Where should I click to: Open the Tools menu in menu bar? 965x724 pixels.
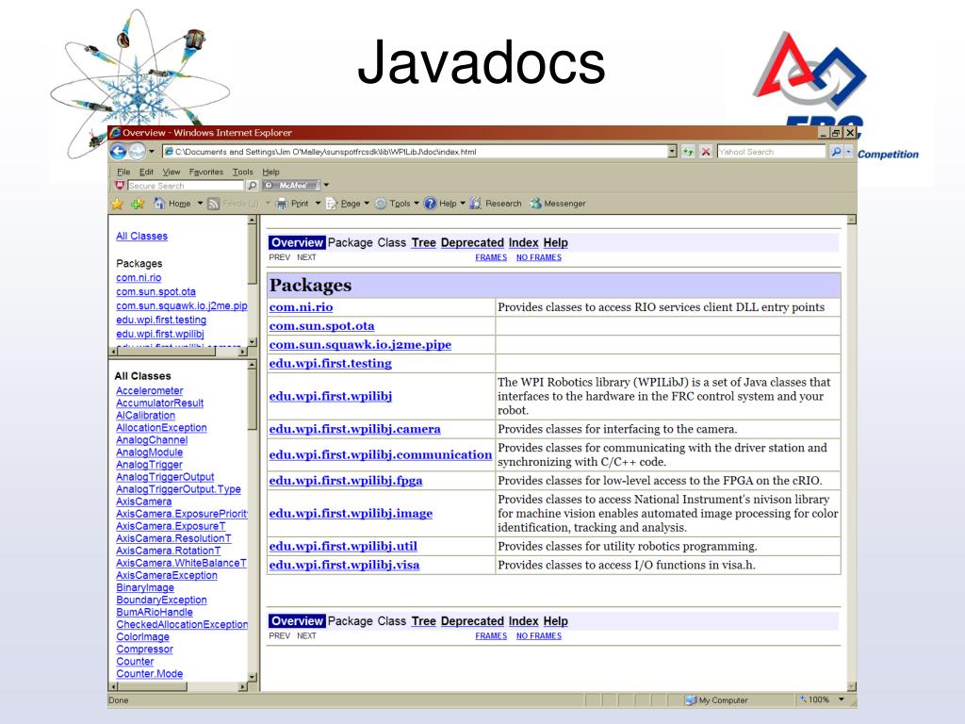[242, 172]
